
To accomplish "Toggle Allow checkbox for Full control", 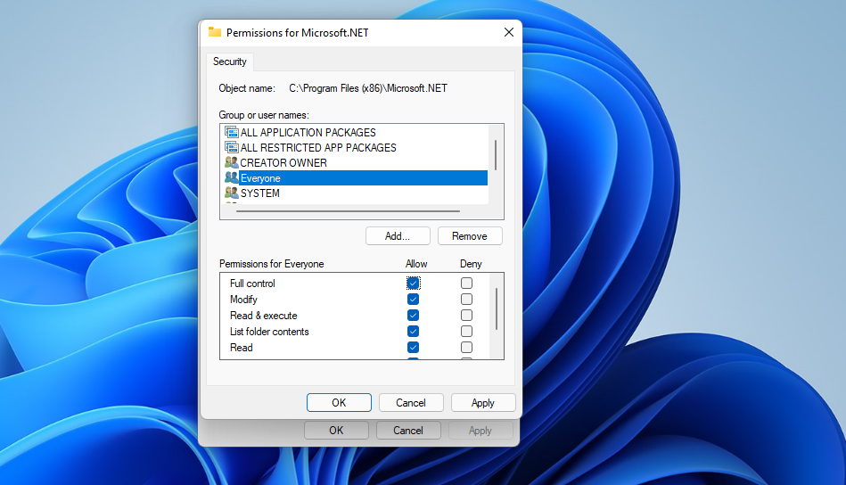I will [413, 283].
